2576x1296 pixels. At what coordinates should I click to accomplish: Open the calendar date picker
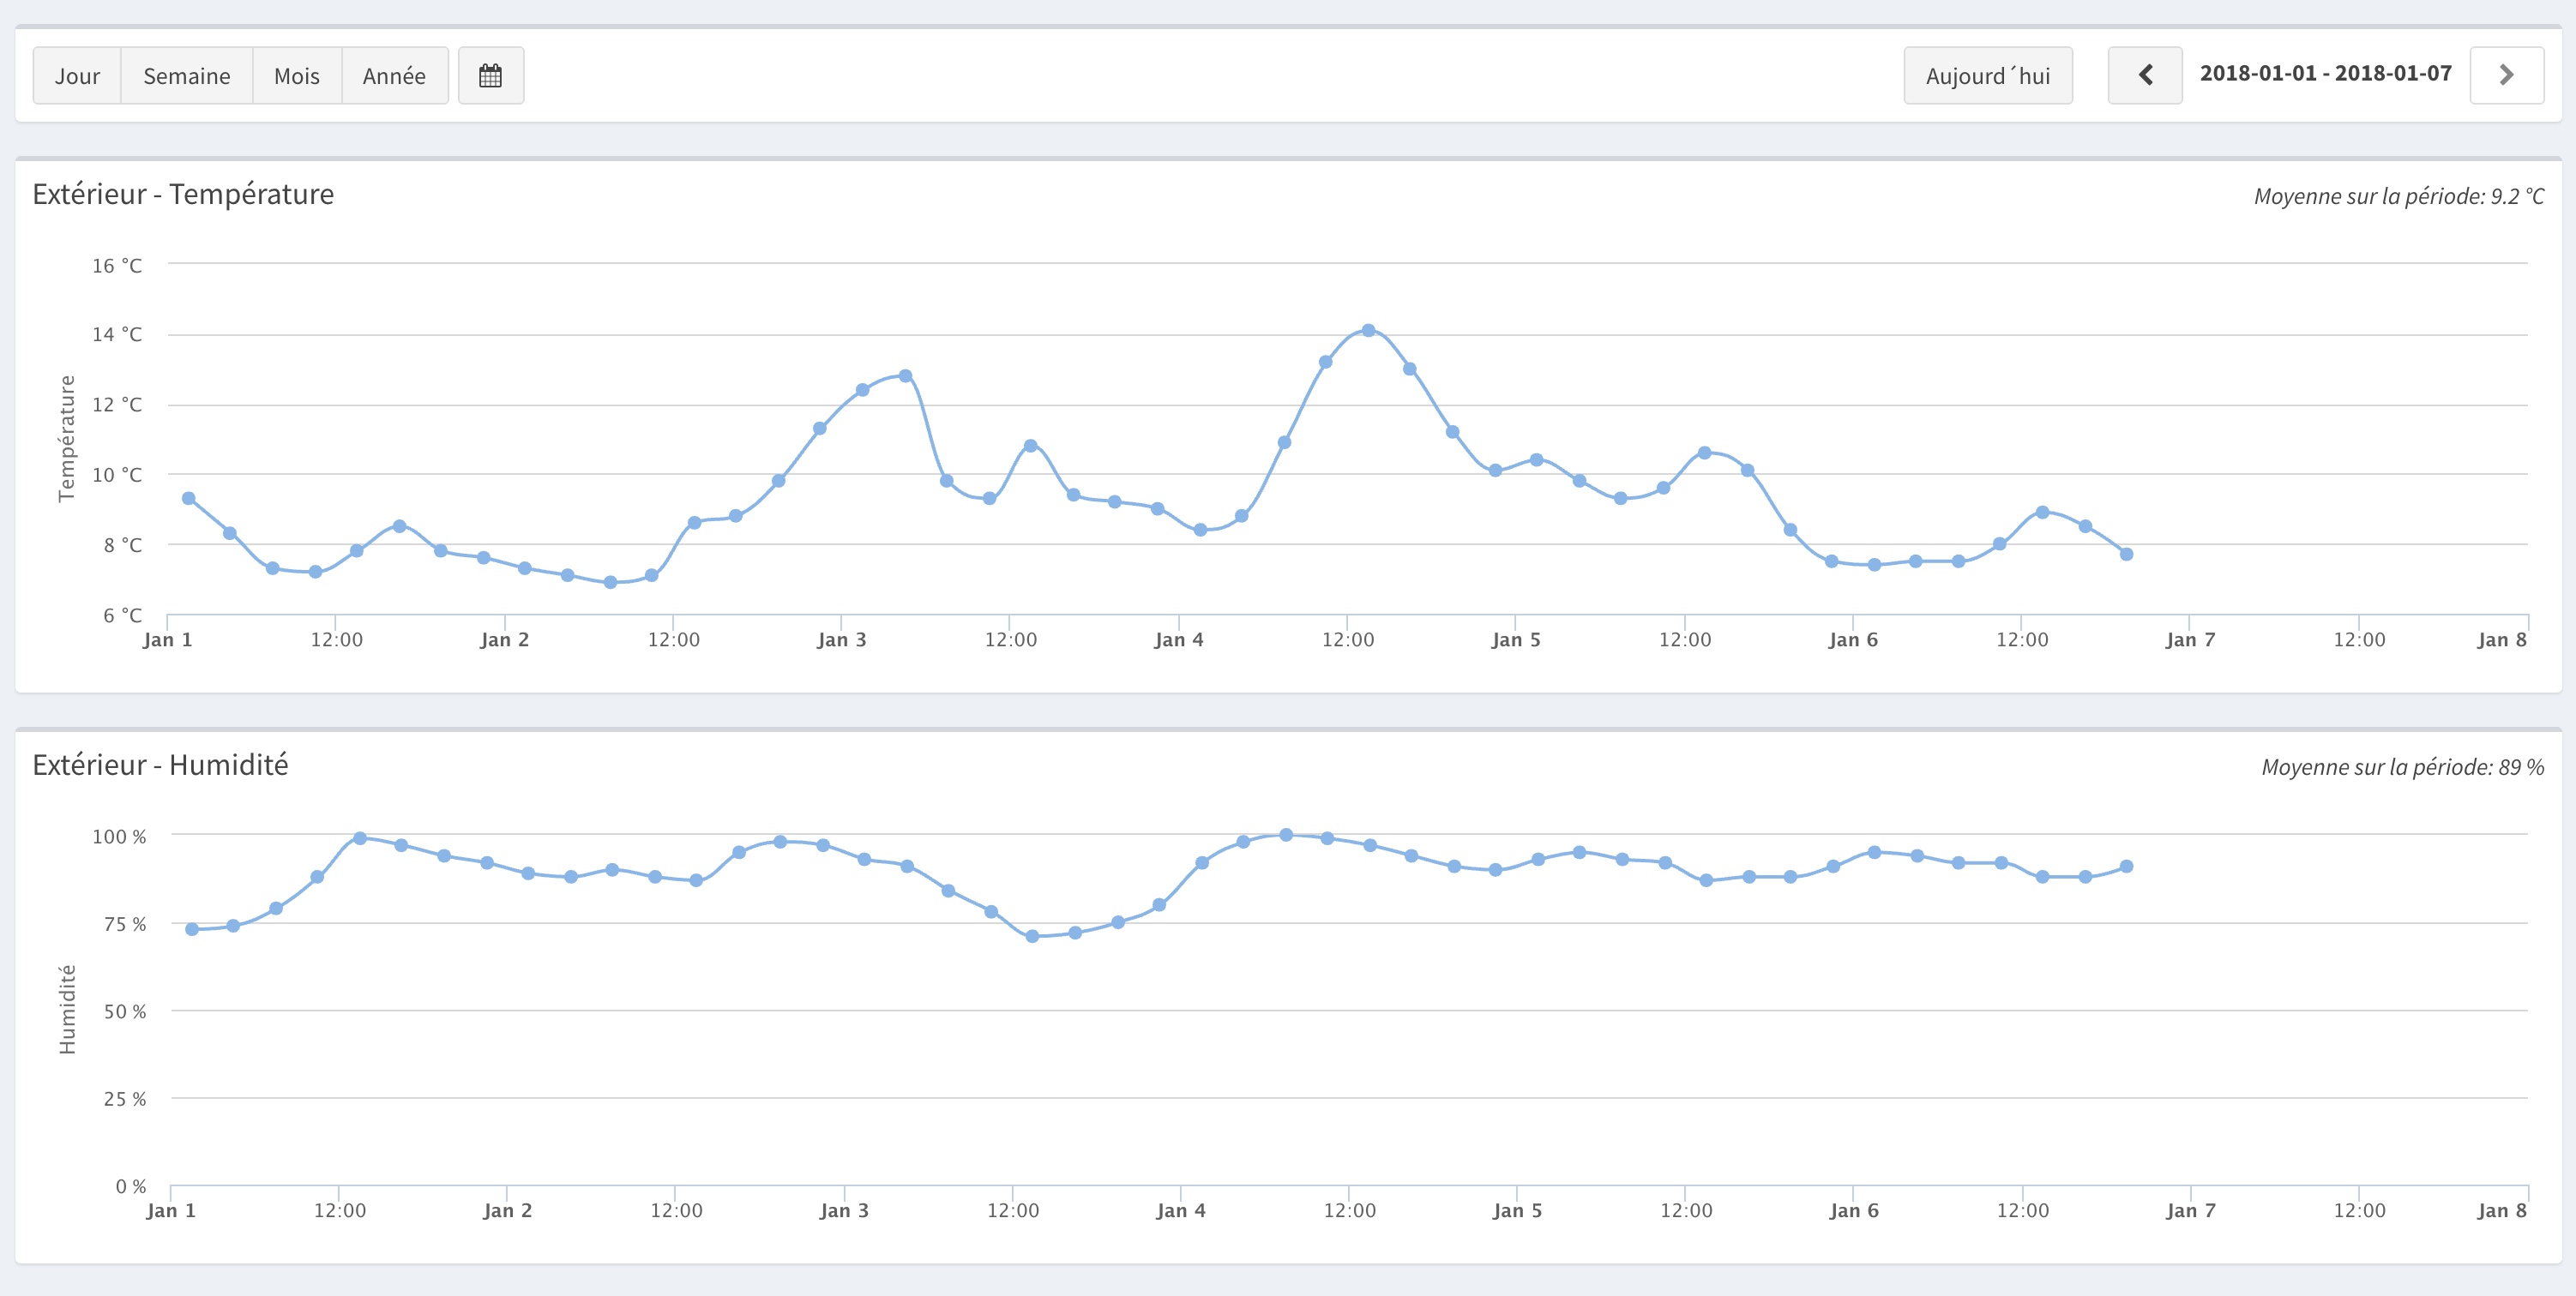(490, 76)
